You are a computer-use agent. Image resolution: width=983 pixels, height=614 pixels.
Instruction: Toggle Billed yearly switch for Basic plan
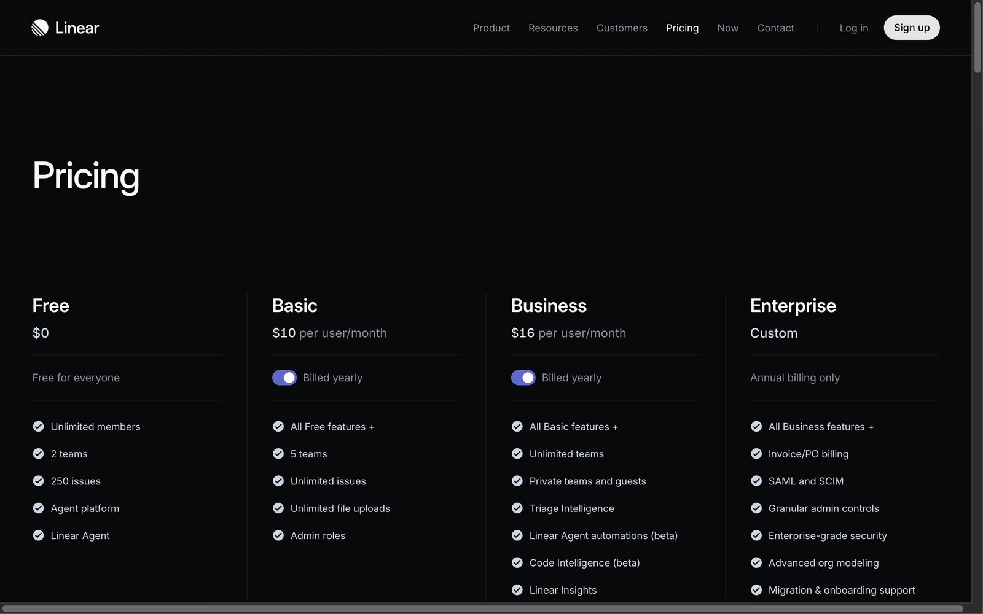coord(284,378)
